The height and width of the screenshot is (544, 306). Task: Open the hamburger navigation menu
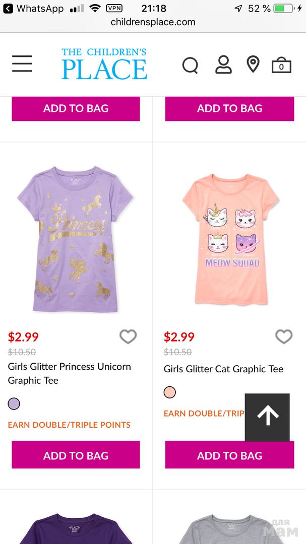pyautogui.click(x=22, y=64)
